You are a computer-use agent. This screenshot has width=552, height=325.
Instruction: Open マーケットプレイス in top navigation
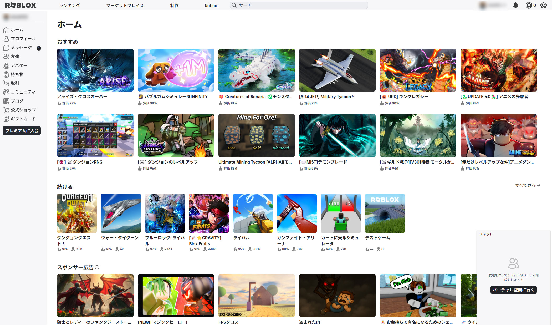125,6
